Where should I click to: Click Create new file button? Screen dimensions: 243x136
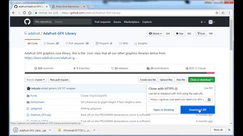148,80
